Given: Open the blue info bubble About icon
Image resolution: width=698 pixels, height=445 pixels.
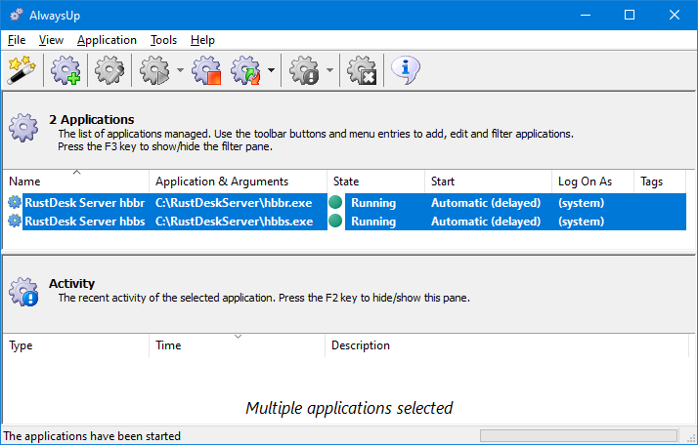Looking at the screenshot, I should [x=405, y=70].
